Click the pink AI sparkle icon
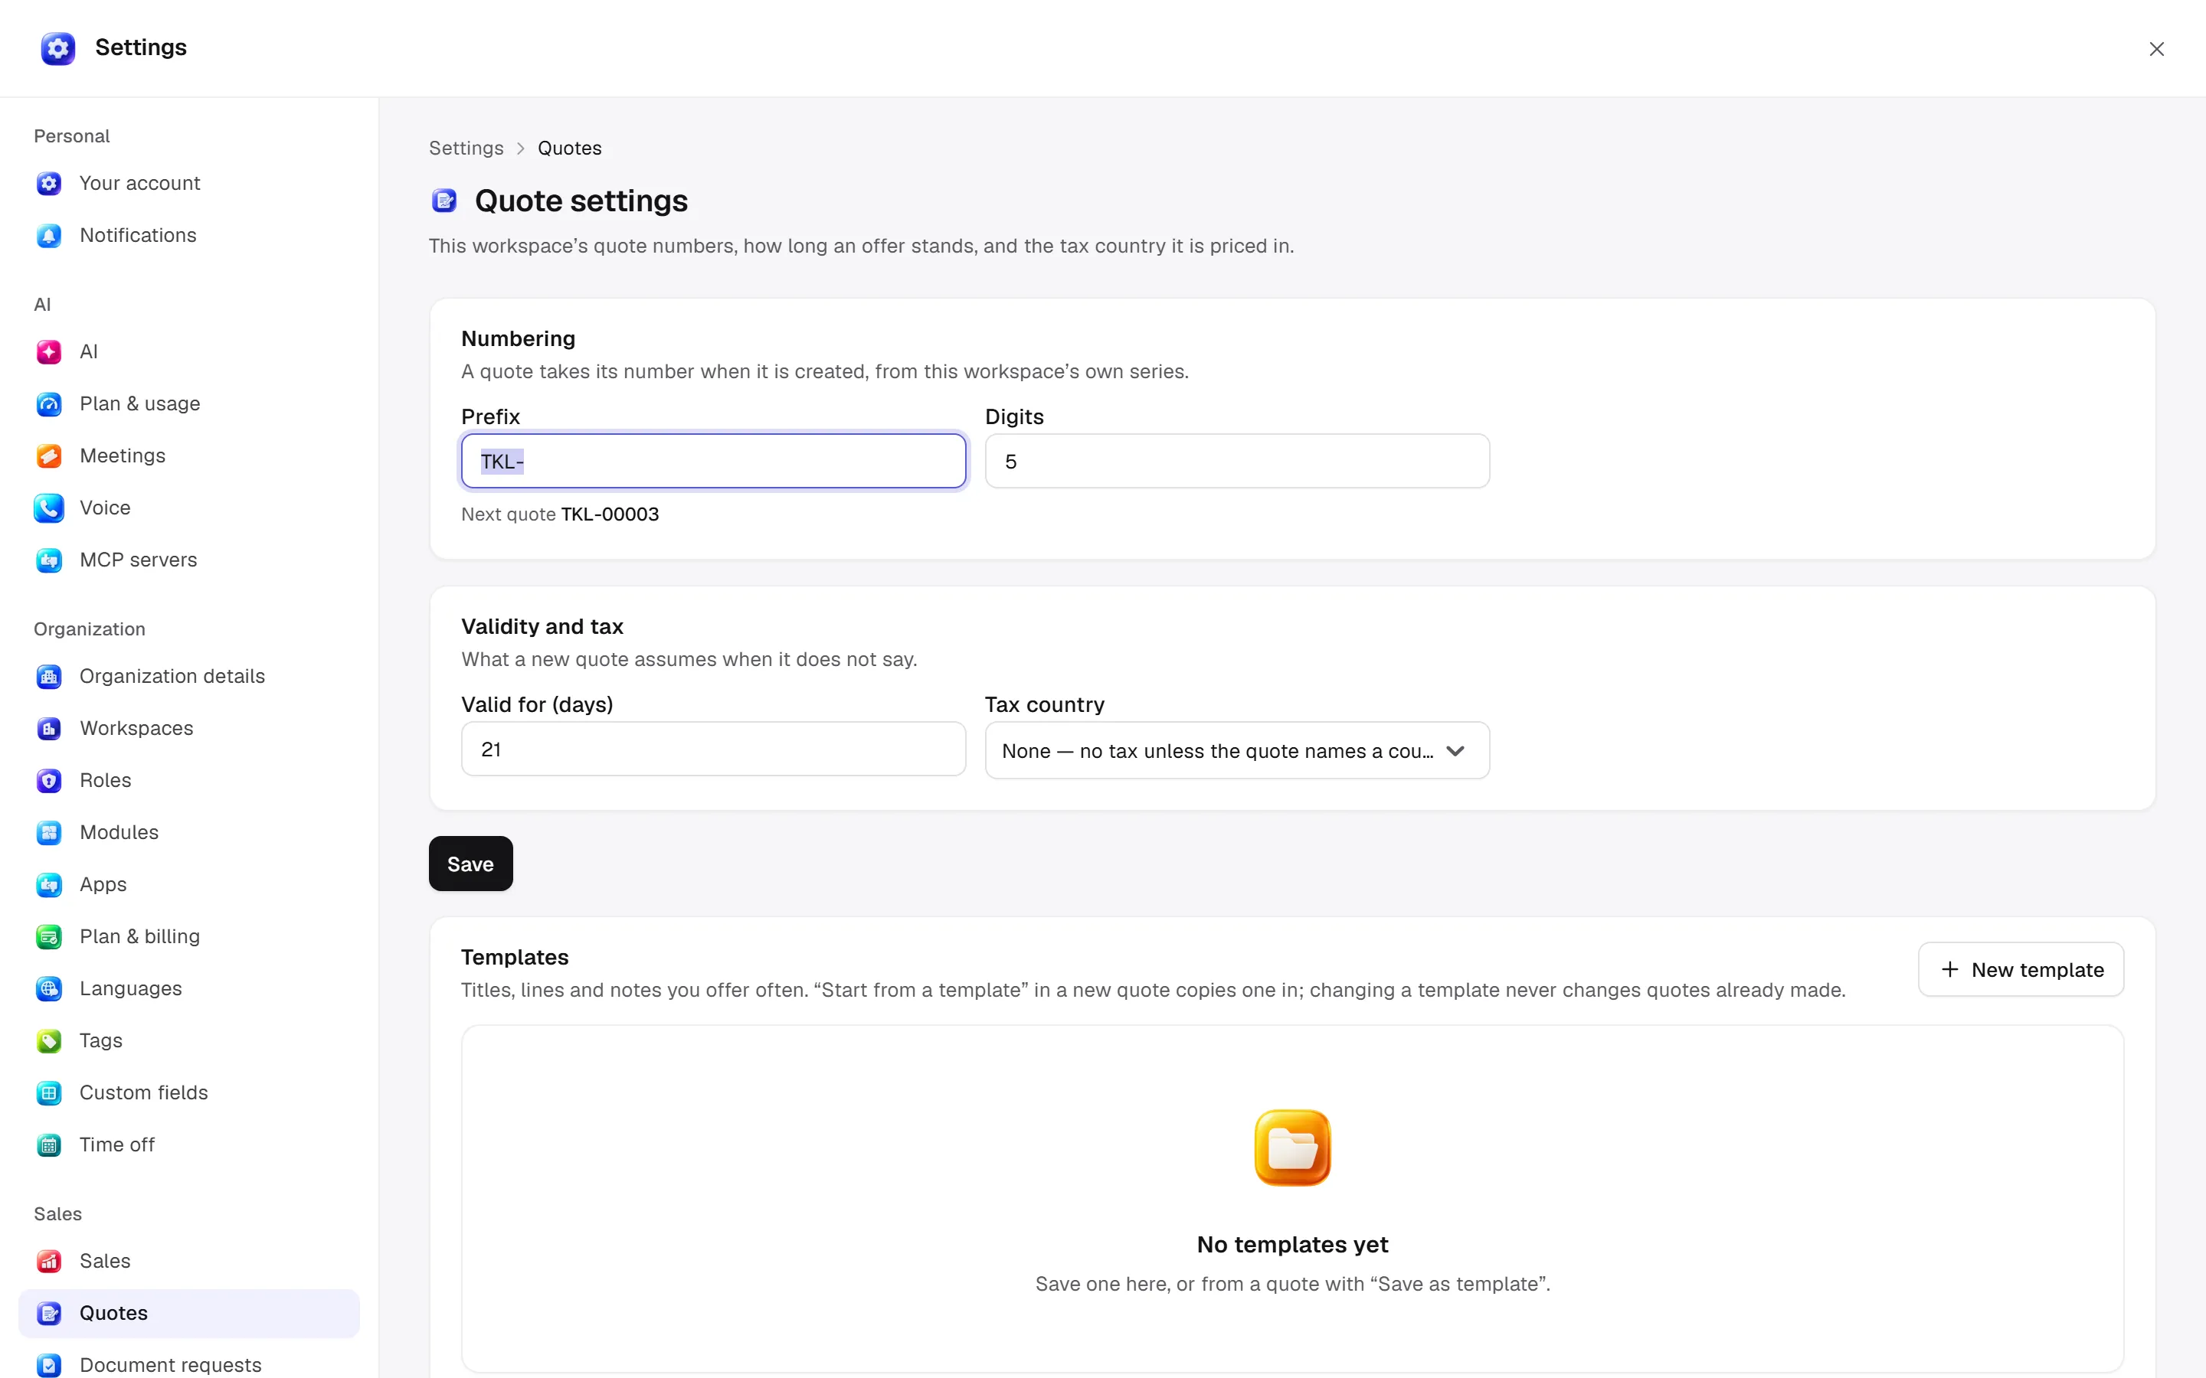The width and height of the screenshot is (2206, 1378). (49, 352)
